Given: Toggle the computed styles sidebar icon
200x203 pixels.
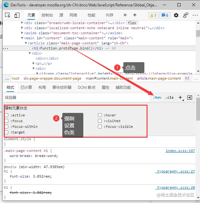Looking at the screenshot, I should pos(190,97).
